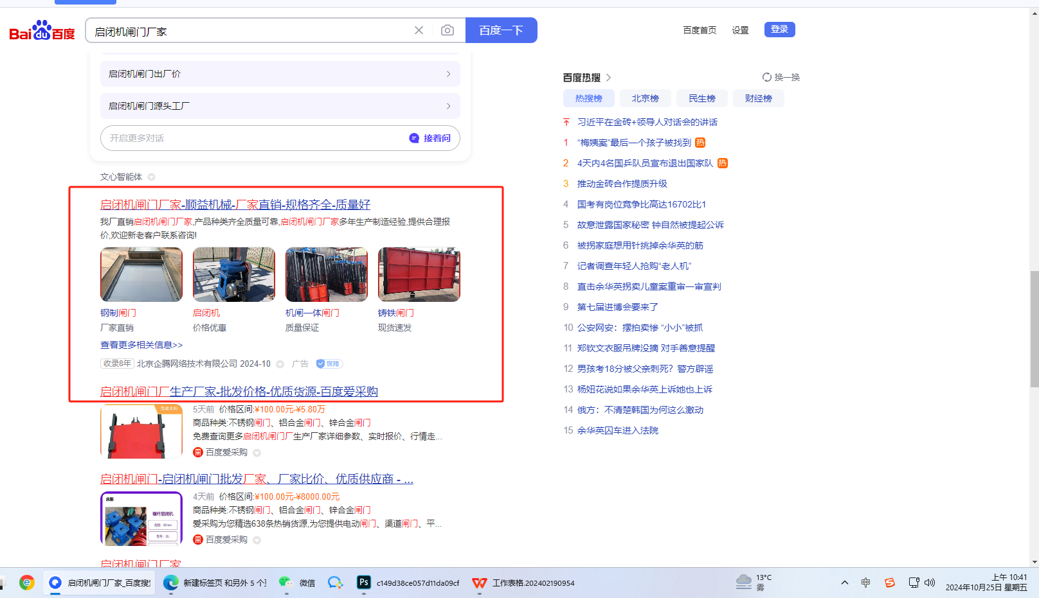Click the volume speaker tray icon

(930, 583)
